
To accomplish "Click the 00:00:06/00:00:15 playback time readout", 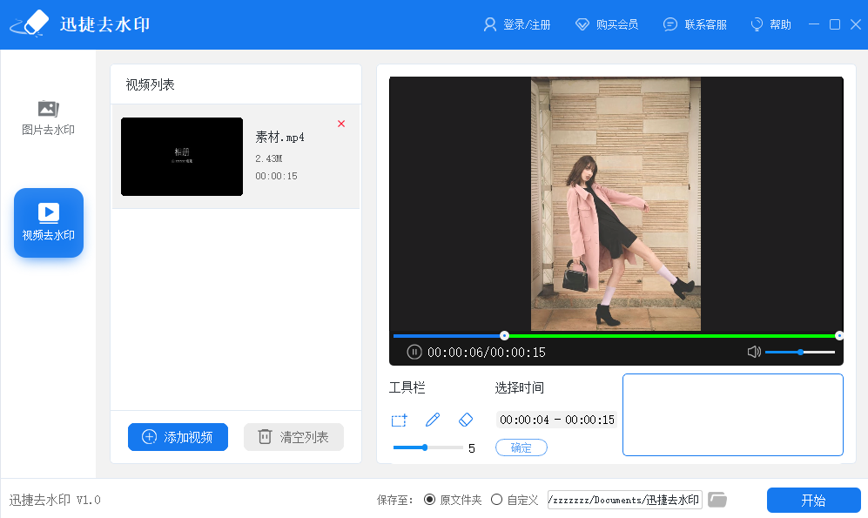I will point(487,352).
